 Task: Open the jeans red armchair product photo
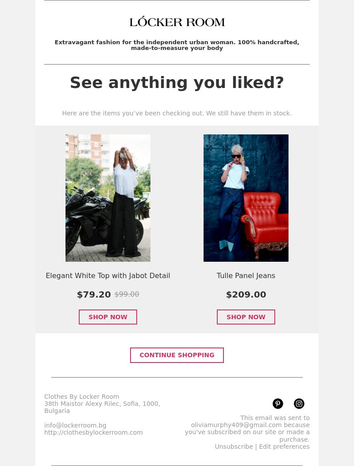246,198
